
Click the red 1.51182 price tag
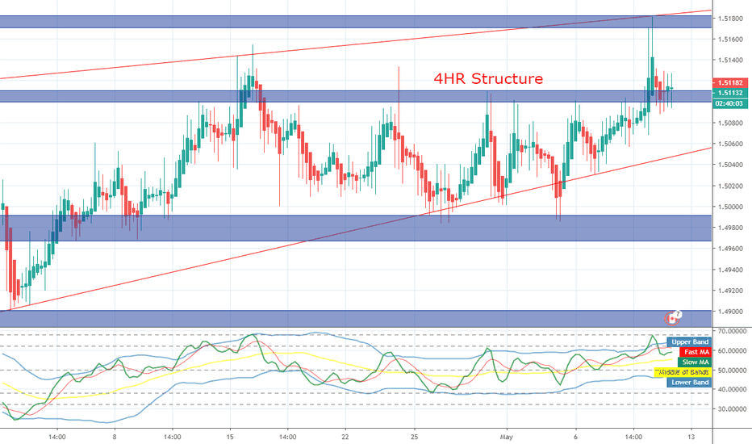pyautogui.click(x=730, y=82)
